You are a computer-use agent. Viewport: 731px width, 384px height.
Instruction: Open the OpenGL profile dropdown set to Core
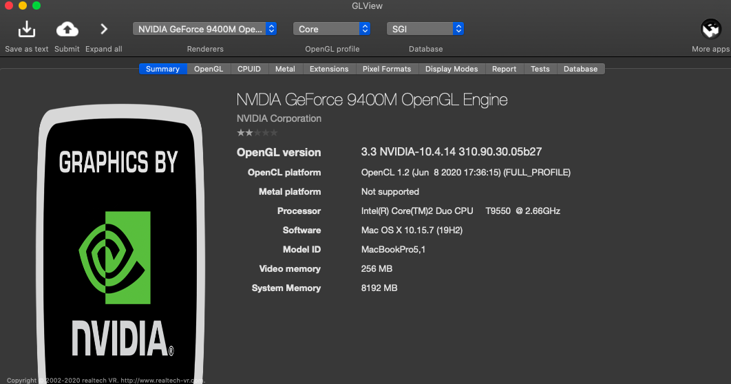tap(332, 29)
